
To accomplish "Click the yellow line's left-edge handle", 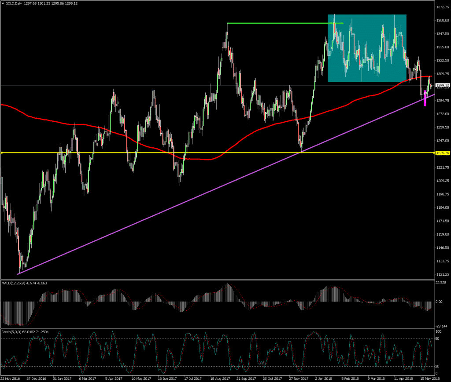I will click(x=2, y=153).
